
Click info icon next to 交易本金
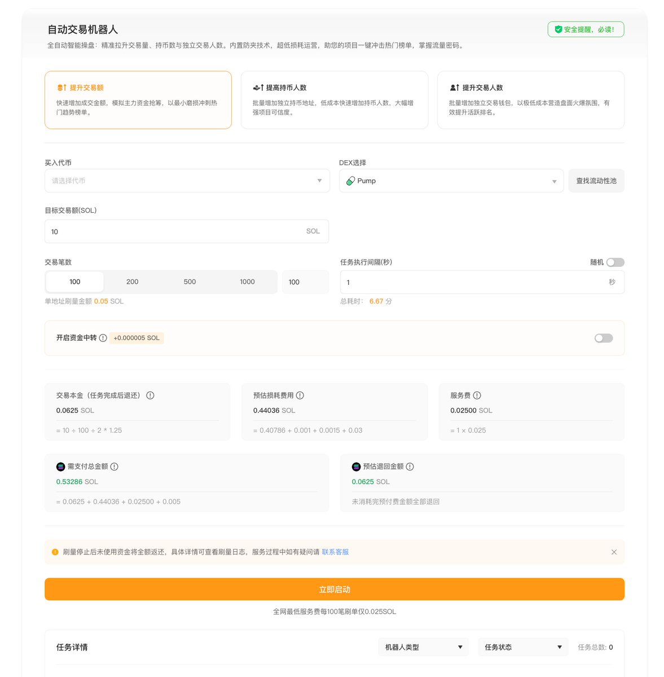[x=150, y=395]
